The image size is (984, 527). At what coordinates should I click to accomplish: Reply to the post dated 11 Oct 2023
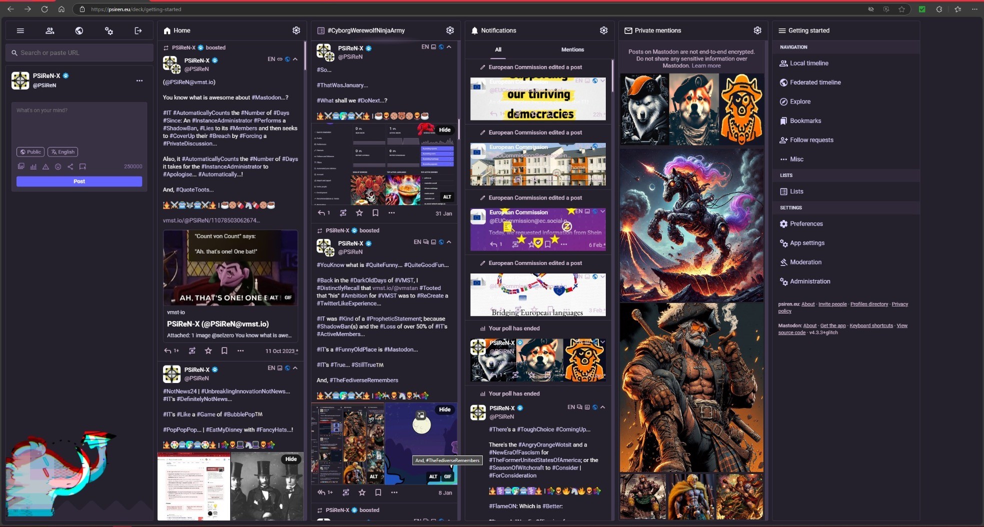click(x=168, y=351)
